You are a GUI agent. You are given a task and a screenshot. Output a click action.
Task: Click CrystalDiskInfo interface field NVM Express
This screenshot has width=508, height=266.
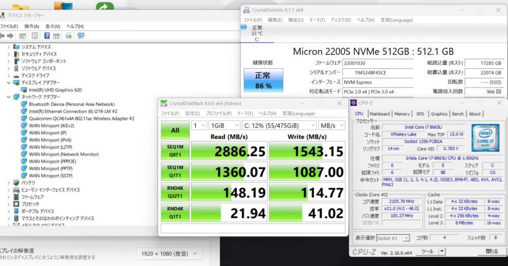coord(378,82)
